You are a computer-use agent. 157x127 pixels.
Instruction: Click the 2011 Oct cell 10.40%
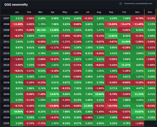click(x=124, y=42)
